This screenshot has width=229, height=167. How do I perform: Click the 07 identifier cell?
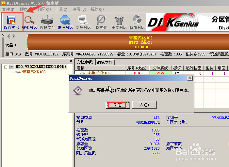click(177, 73)
